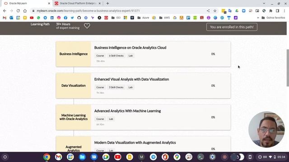Open Gmail app from the shelf

click(58, 157)
